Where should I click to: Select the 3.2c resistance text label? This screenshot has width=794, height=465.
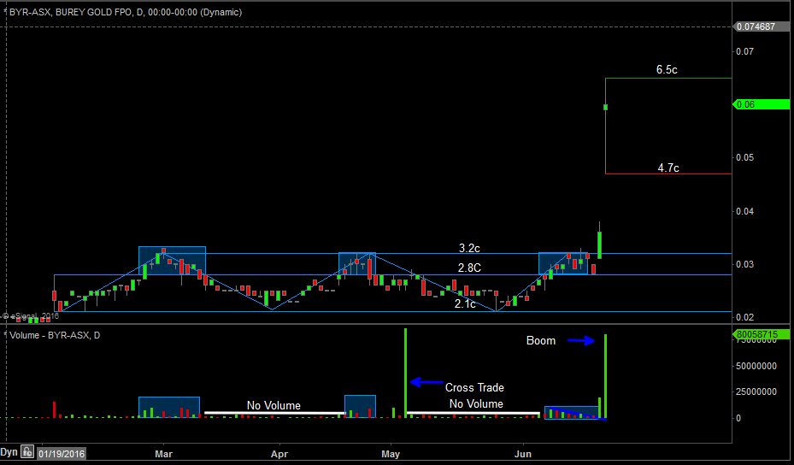[x=469, y=248]
